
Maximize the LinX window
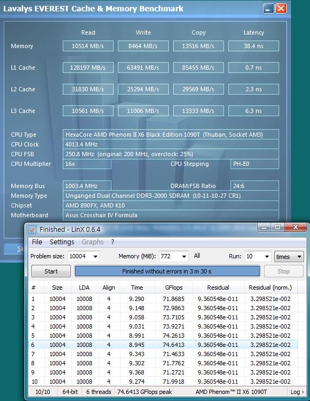tap(278, 227)
